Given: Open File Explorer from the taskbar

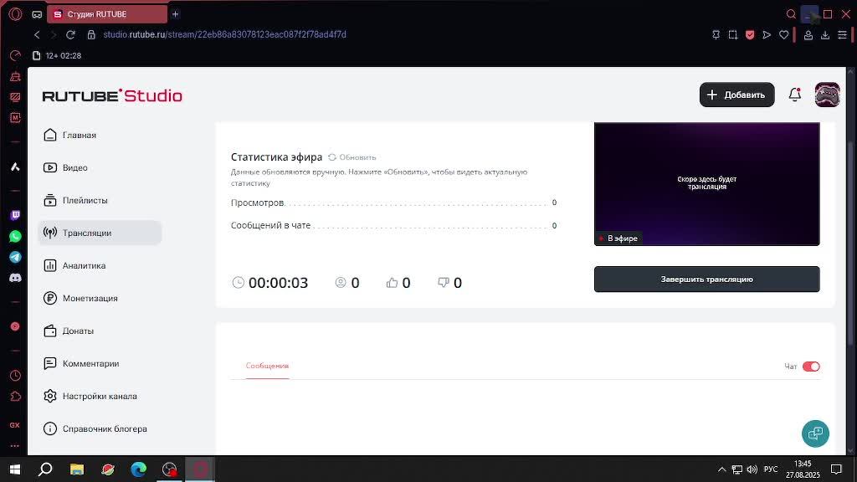Looking at the screenshot, I should 76,469.
